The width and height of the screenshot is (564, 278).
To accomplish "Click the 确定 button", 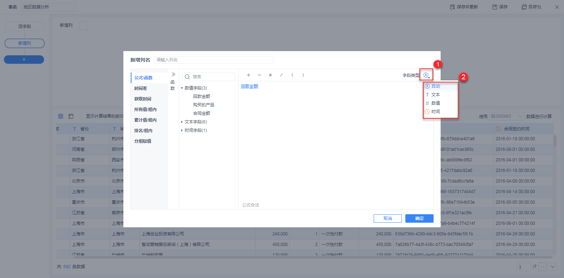I will [419, 218].
